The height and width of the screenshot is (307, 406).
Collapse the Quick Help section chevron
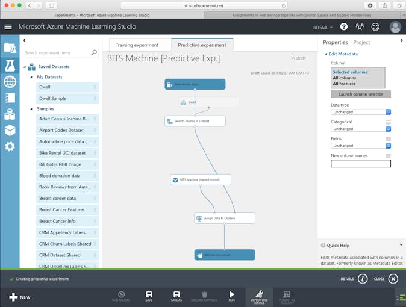pyautogui.click(x=401, y=244)
